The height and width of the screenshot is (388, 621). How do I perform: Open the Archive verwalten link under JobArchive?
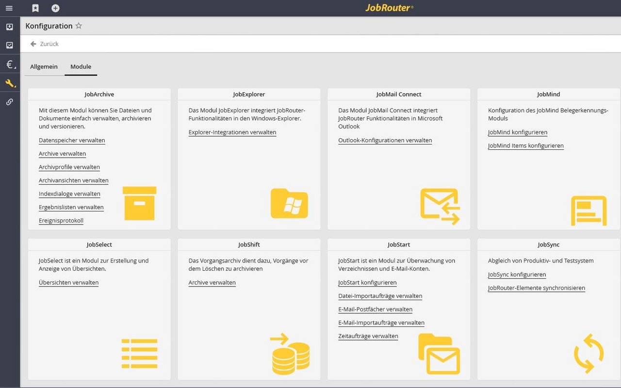coord(62,154)
